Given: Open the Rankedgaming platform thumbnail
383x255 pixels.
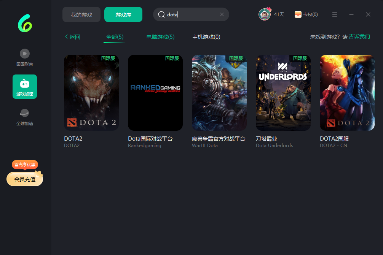Looking at the screenshot, I should click(x=155, y=93).
